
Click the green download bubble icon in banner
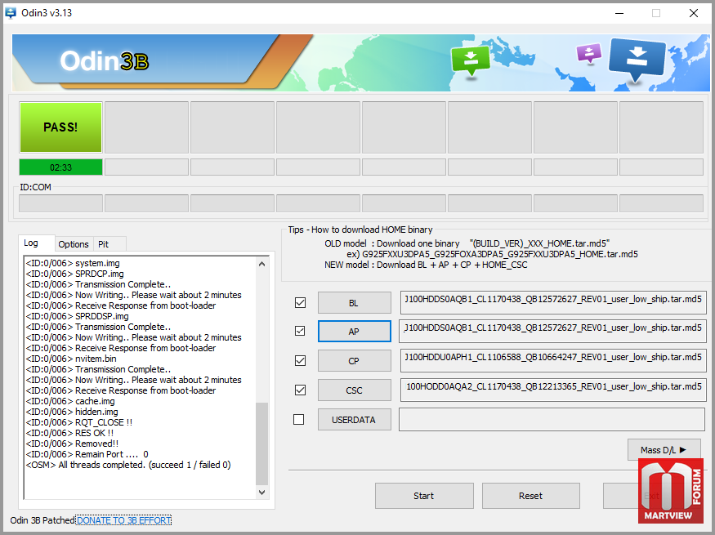click(471, 62)
